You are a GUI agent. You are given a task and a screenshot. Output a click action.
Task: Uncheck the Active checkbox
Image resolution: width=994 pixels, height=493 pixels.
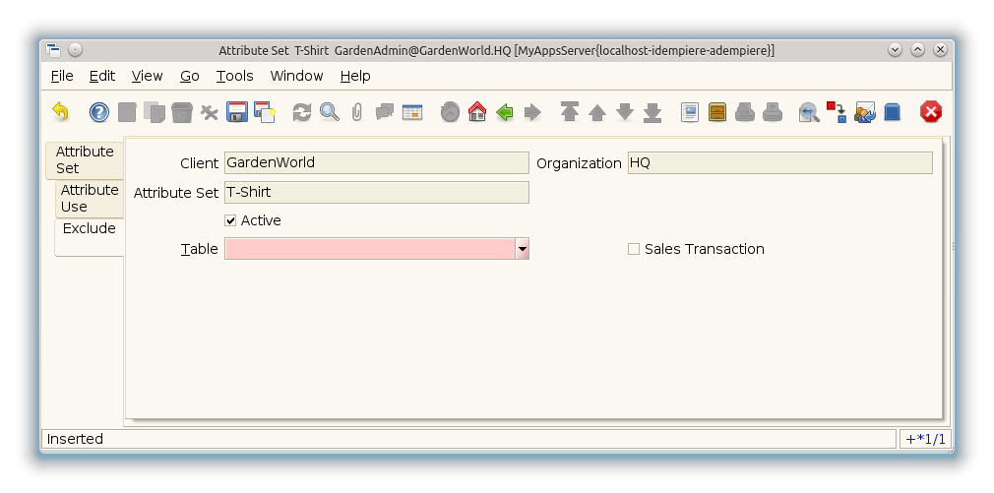pyautogui.click(x=230, y=220)
